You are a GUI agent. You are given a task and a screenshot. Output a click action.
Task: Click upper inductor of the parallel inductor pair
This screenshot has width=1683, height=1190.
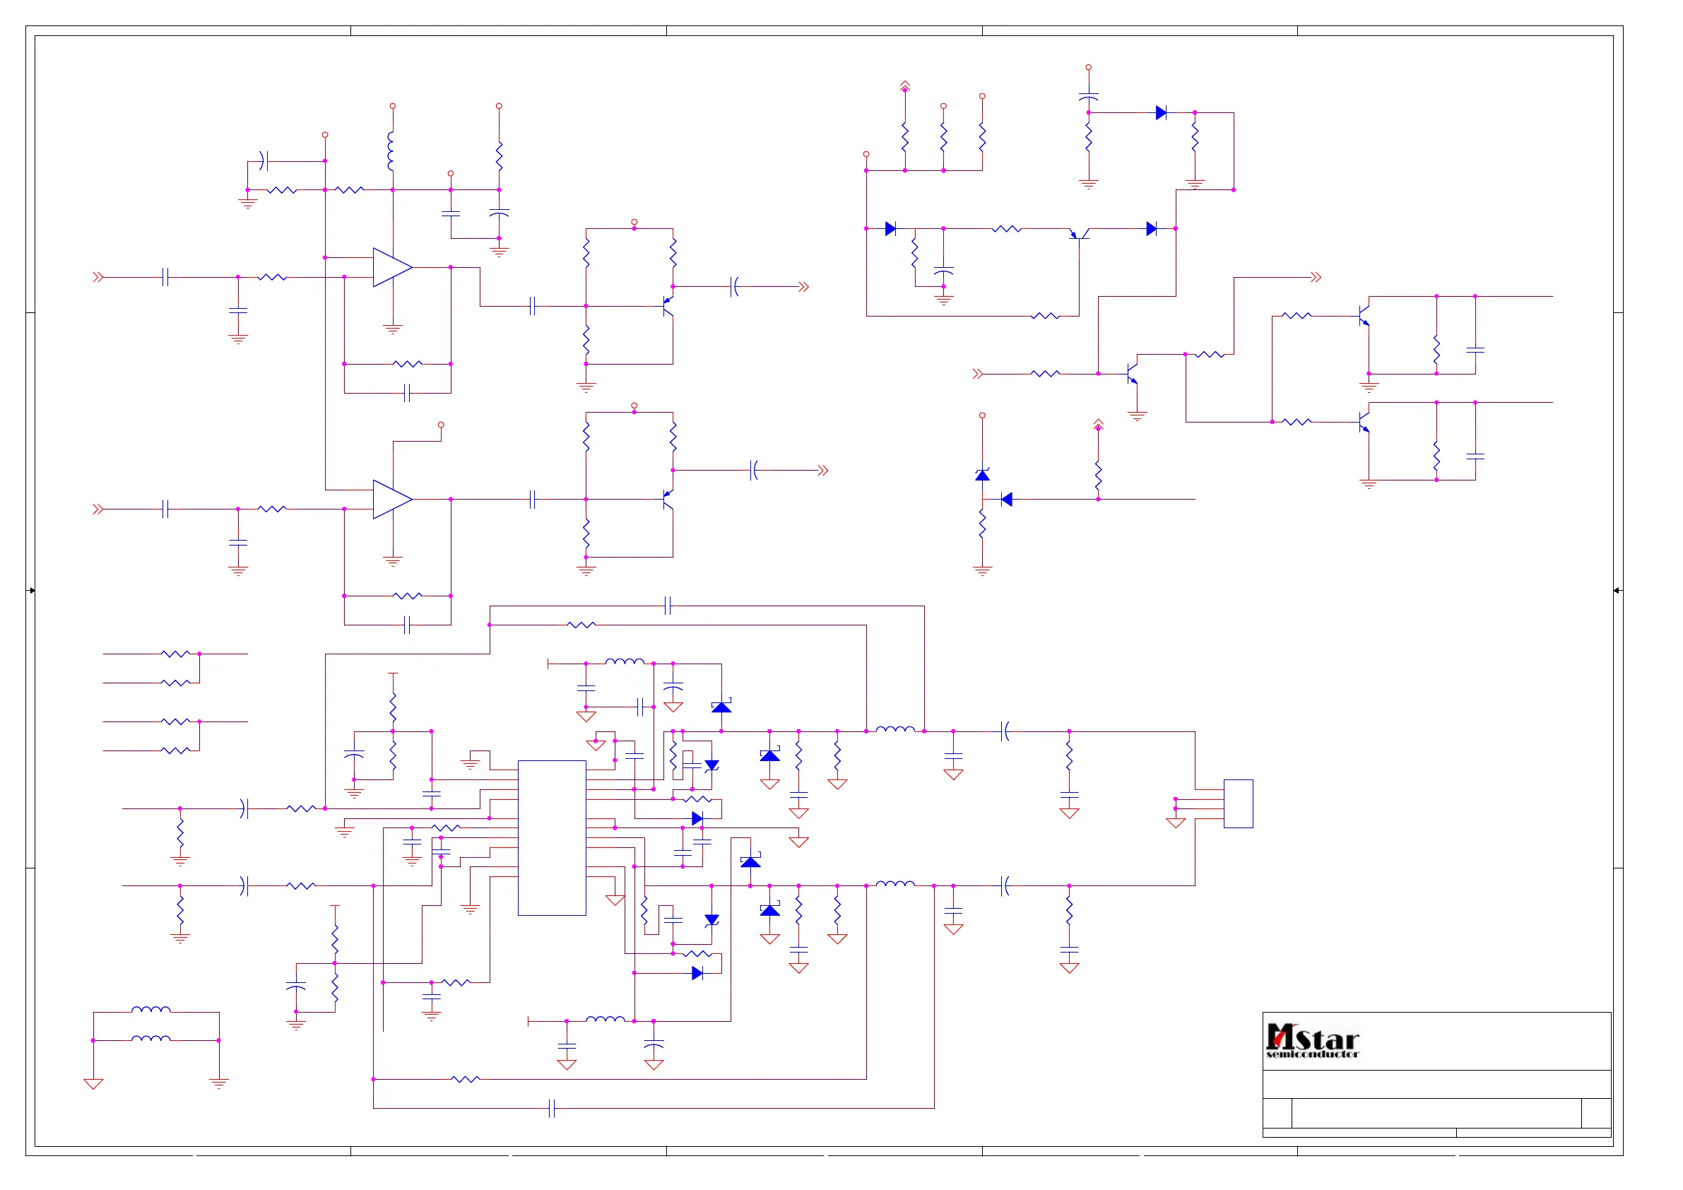pyautogui.click(x=150, y=1011)
